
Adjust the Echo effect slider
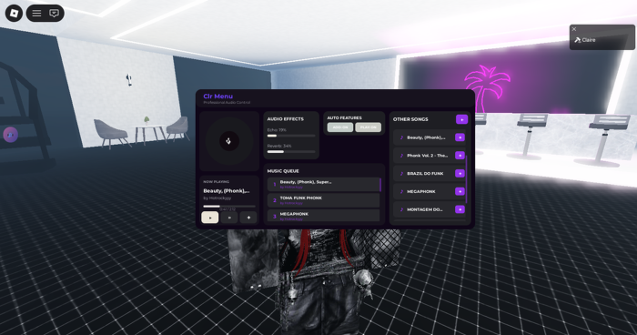tap(291, 136)
